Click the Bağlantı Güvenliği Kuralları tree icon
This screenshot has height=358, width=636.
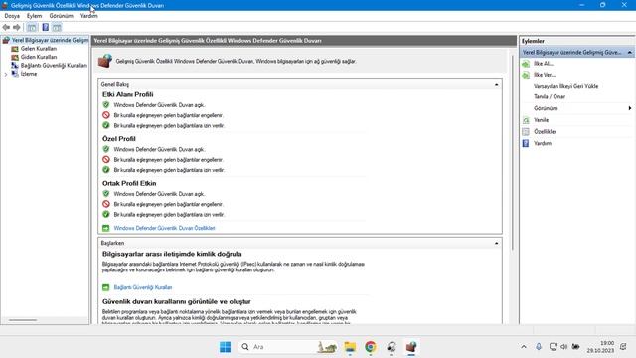pos(15,65)
